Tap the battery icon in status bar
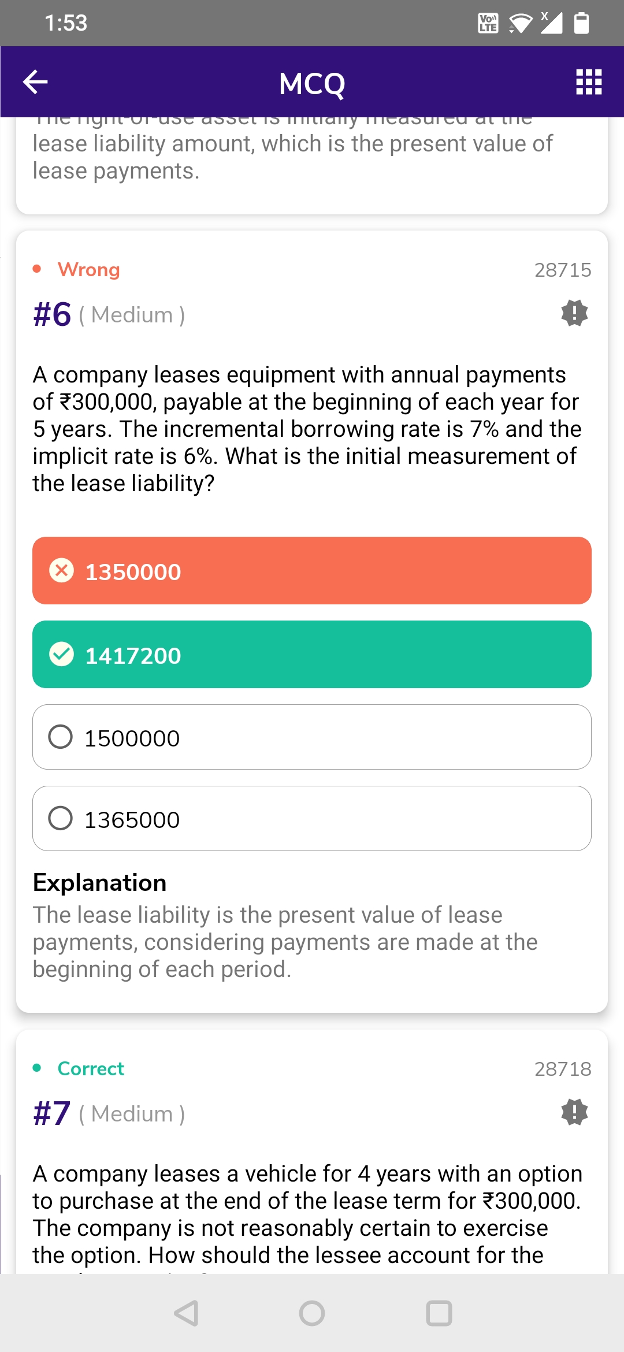The height and width of the screenshot is (1352, 624). click(x=581, y=23)
